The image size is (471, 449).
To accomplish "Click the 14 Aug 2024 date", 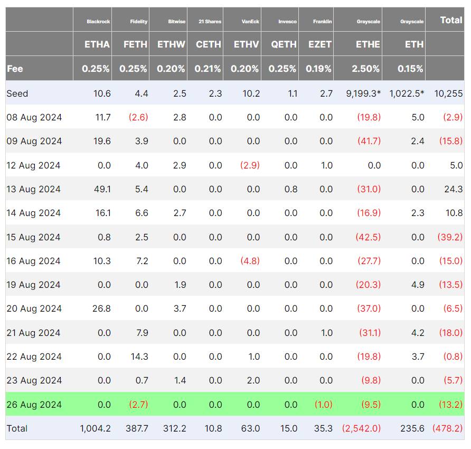I will click(x=34, y=213).
